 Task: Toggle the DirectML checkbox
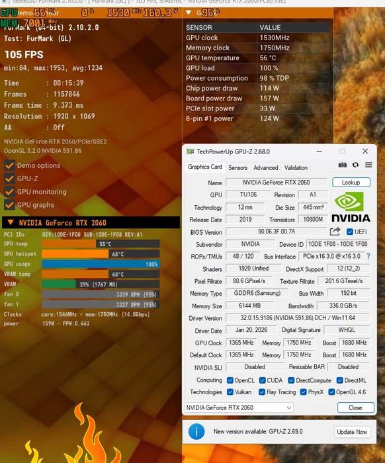click(339, 380)
